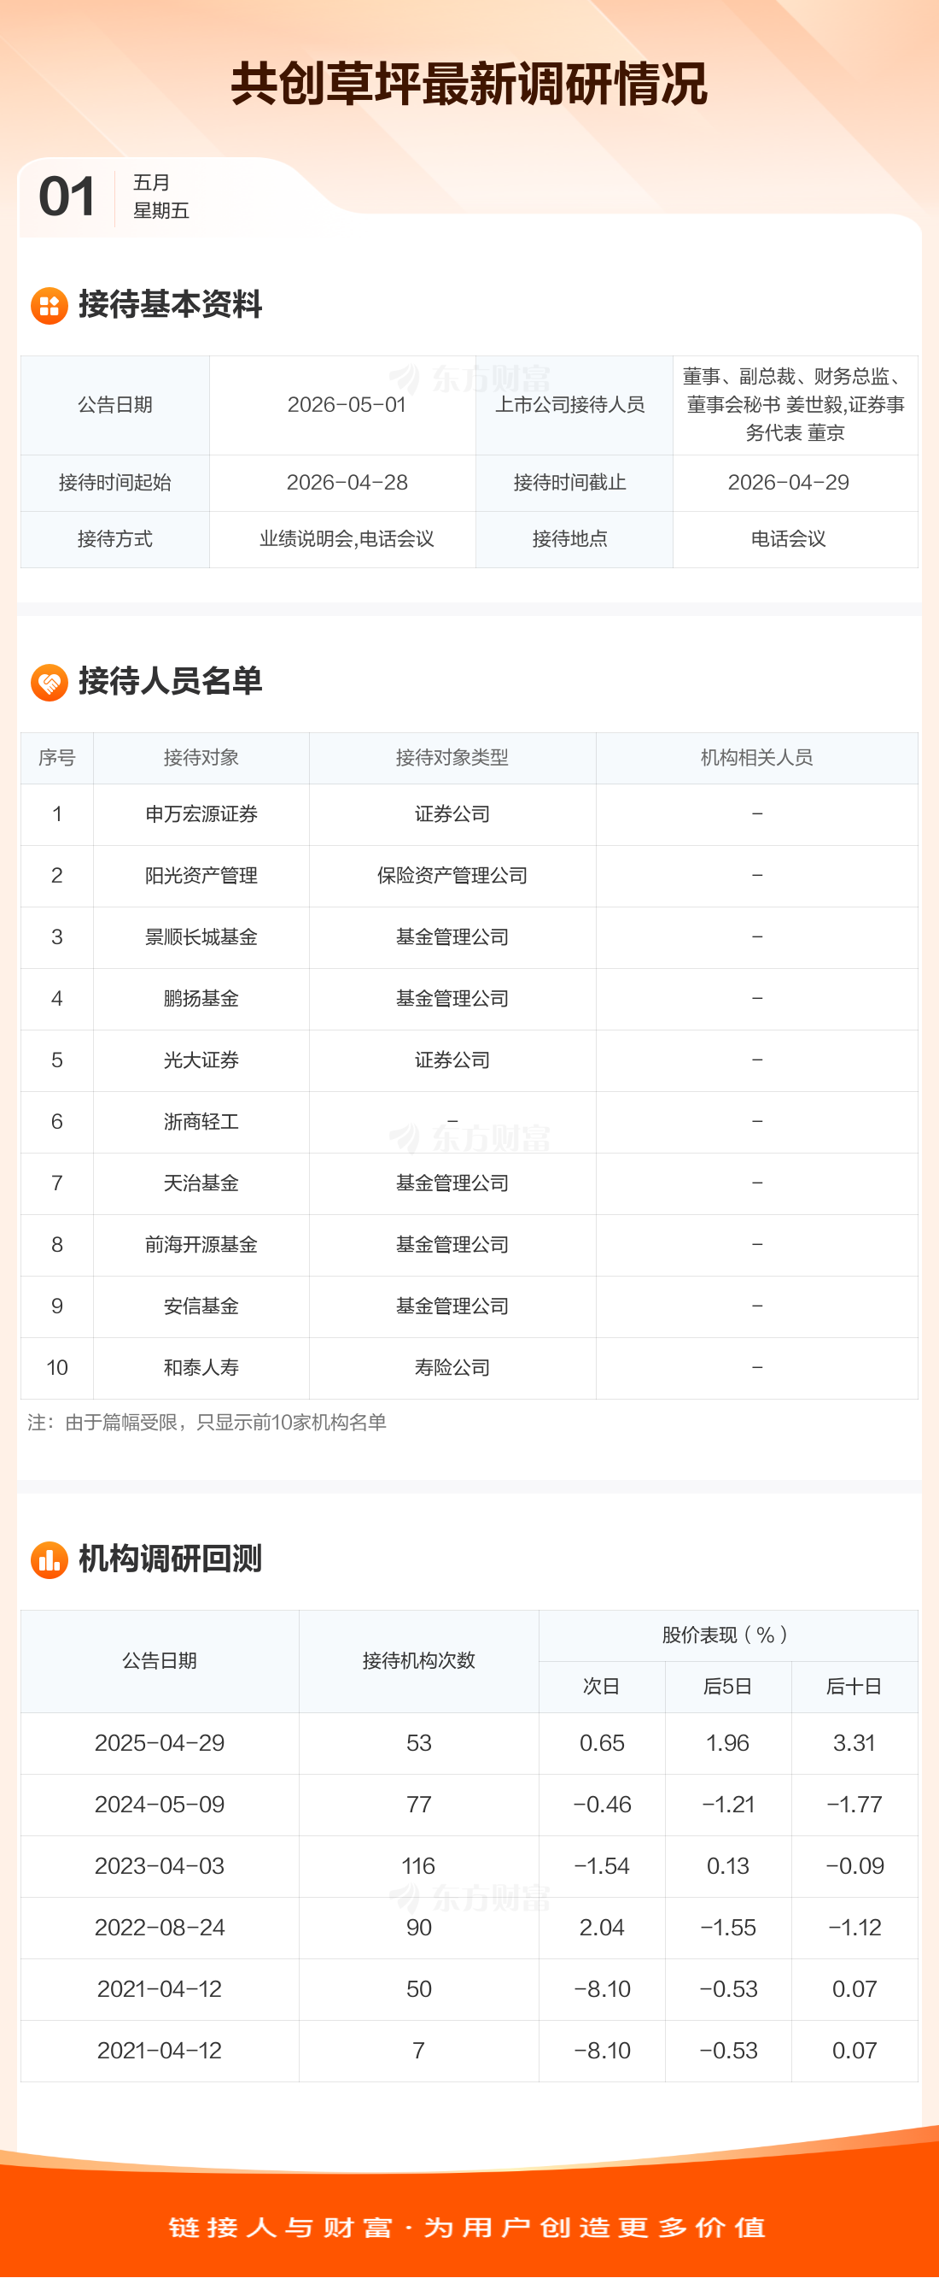Select the 2025-04-29 backtest row date
Viewport: 939px width, 2278px height.
click(160, 1743)
